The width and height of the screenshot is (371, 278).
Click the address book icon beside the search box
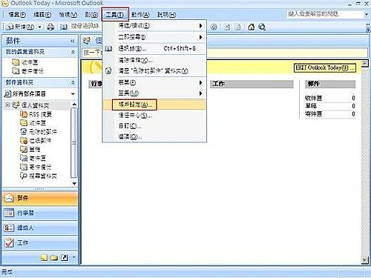pyautogui.click(x=64, y=27)
